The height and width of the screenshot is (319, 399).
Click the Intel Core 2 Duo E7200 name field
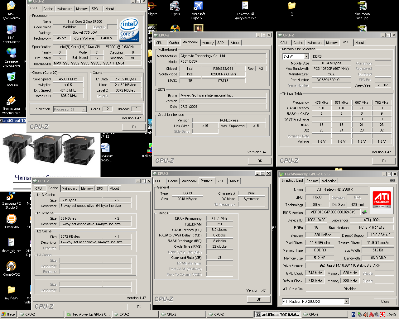pos(85,21)
